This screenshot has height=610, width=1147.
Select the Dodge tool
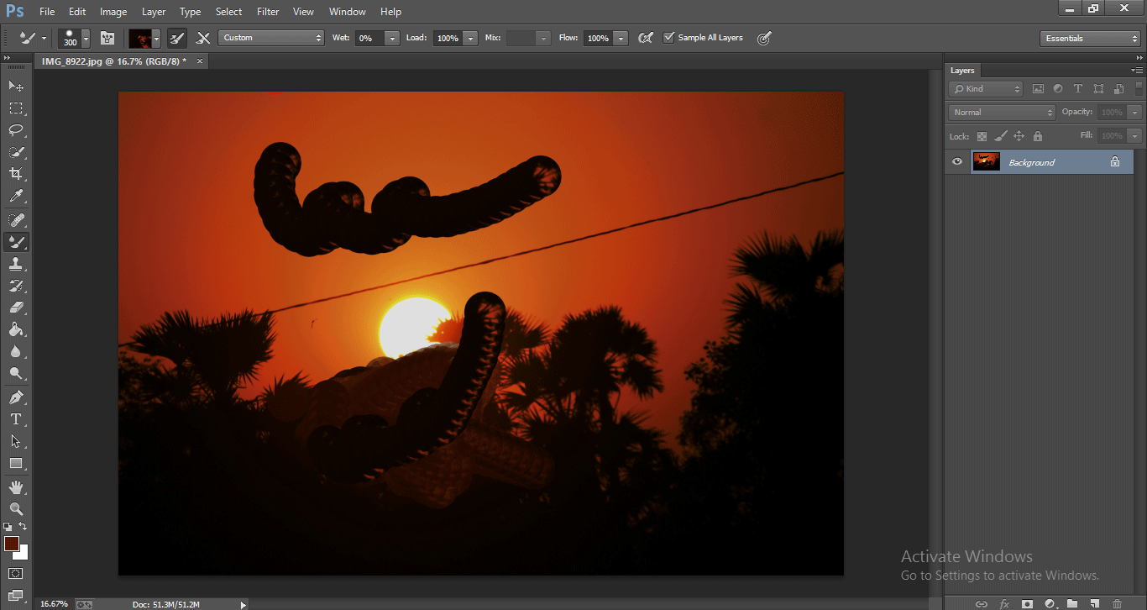(x=16, y=373)
